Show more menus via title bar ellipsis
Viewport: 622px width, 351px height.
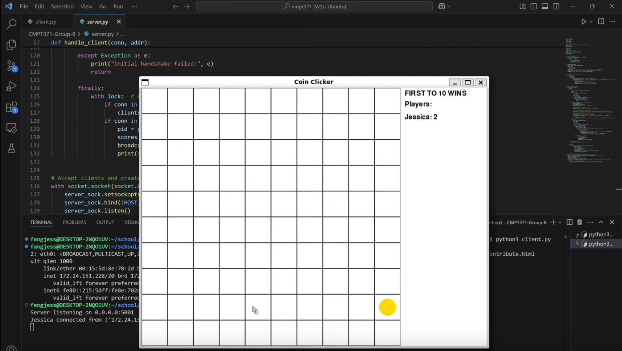(135, 6)
